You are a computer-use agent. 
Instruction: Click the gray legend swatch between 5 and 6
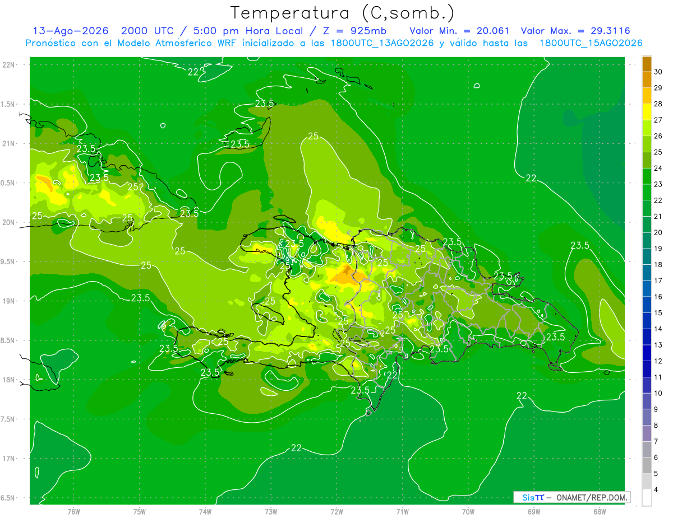tap(647, 466)
